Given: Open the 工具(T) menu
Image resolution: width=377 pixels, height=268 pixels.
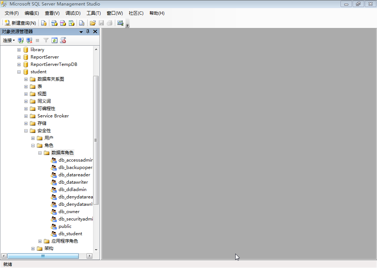Looking at the screenshot, I should tap(94, 13).
